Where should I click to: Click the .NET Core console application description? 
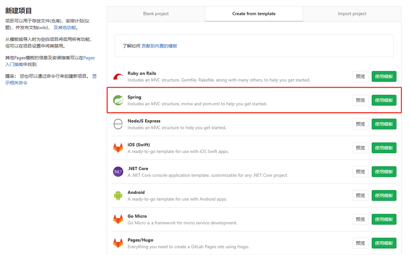pos(207,175)
